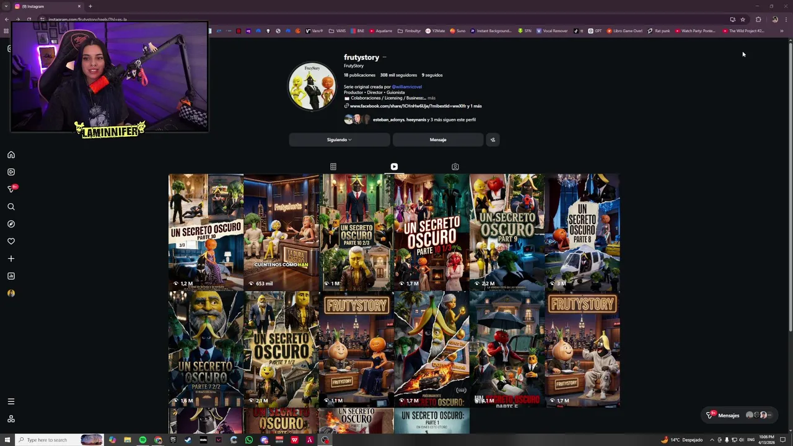Screen dimensions: 793x446
Task: Switch to the Reels tab on profile
Action: pyautogui.click(x=394, y=167)
